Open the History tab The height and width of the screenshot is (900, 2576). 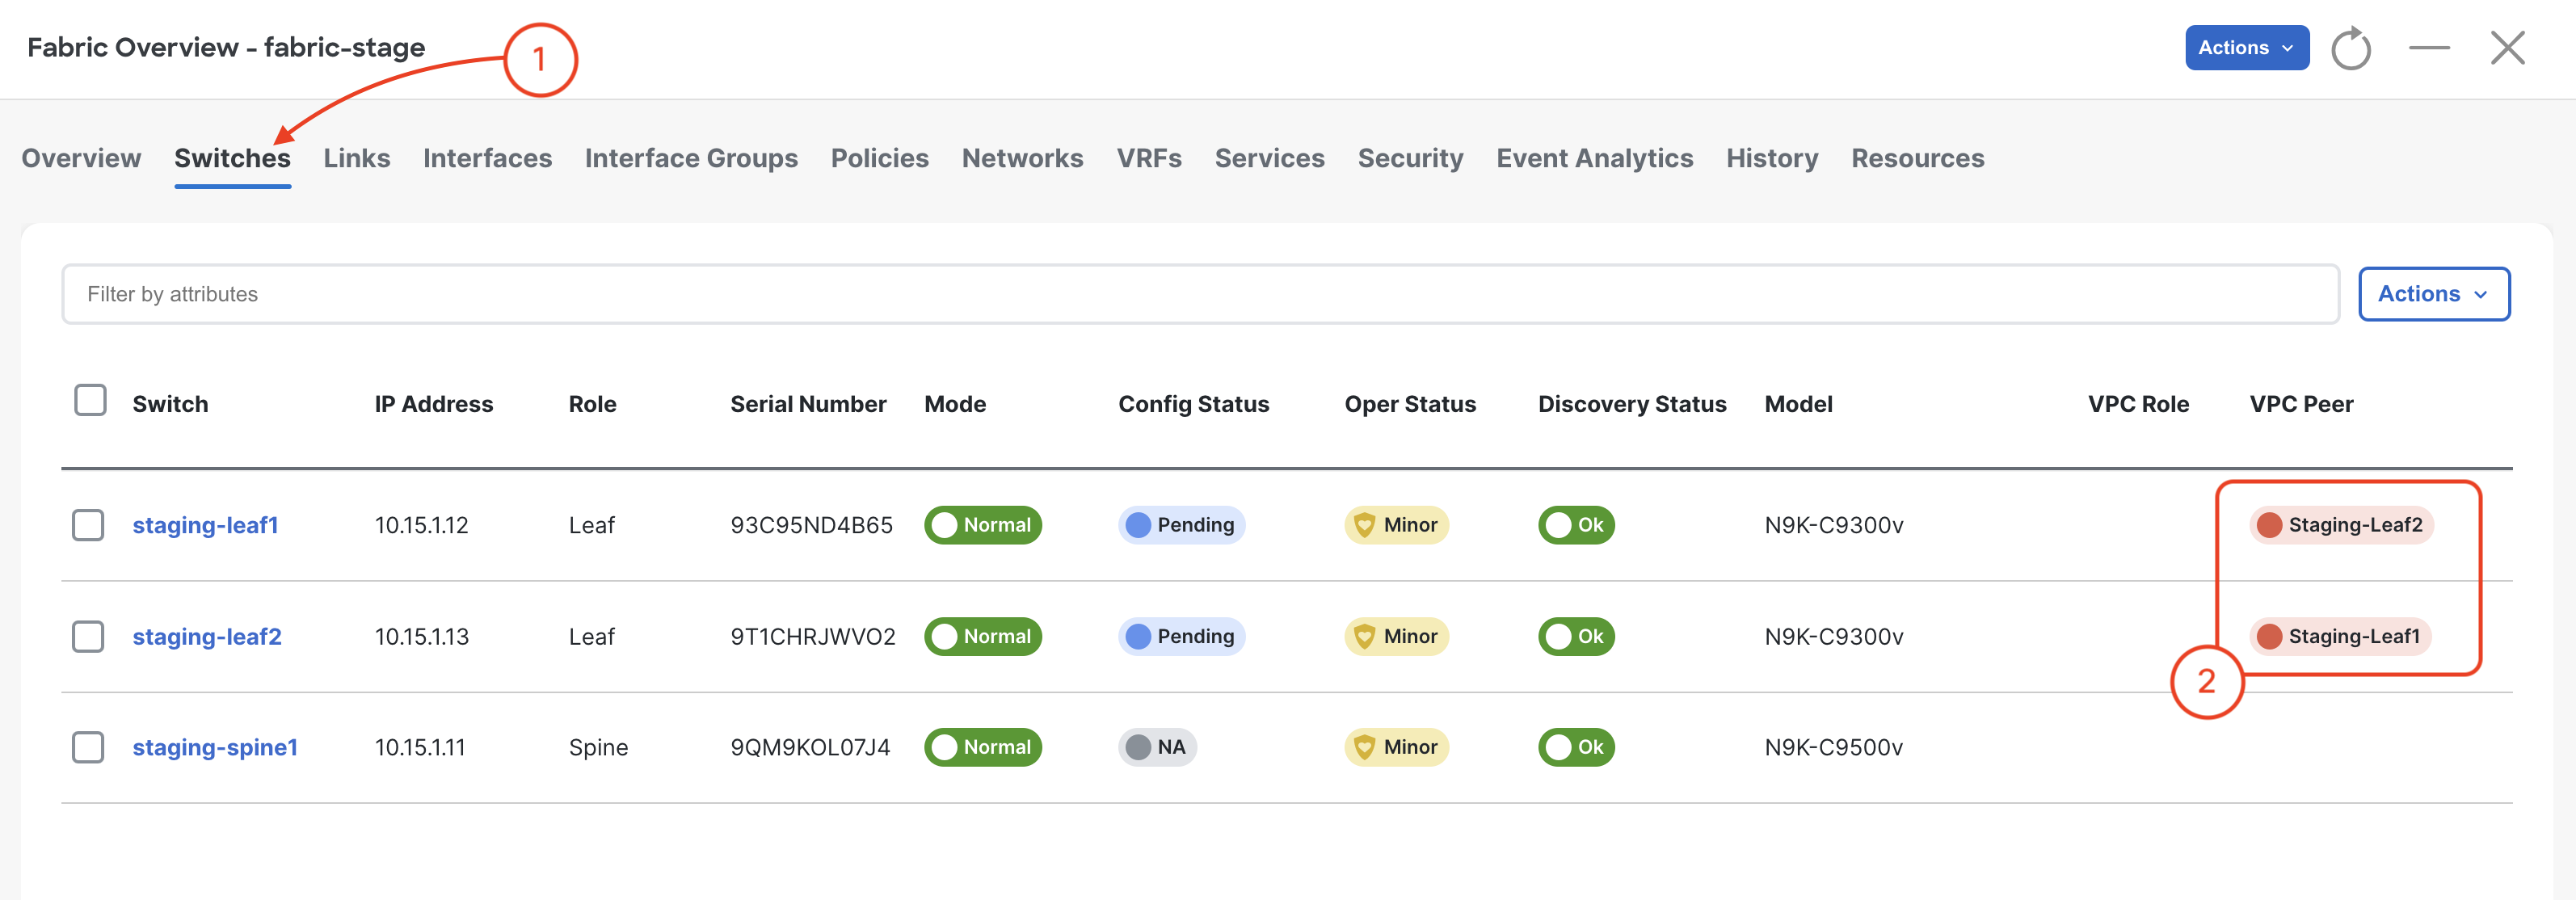tap(1772, 158)
